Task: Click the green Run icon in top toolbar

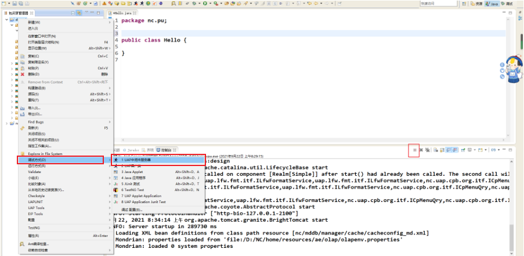Action: pyautogui.click(x=205, y=3)
